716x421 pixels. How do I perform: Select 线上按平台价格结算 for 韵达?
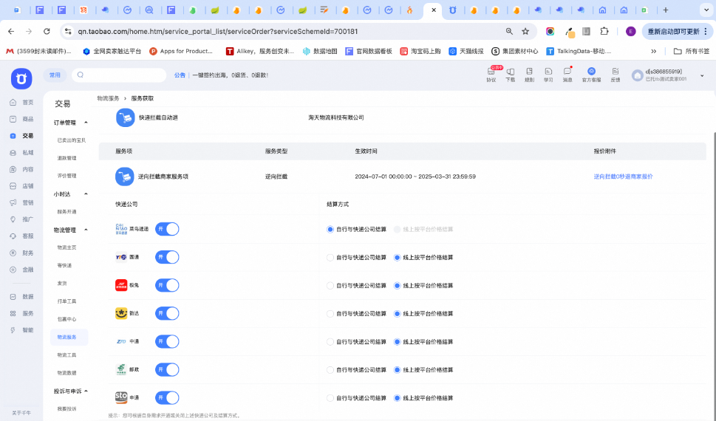click(398, 314)
